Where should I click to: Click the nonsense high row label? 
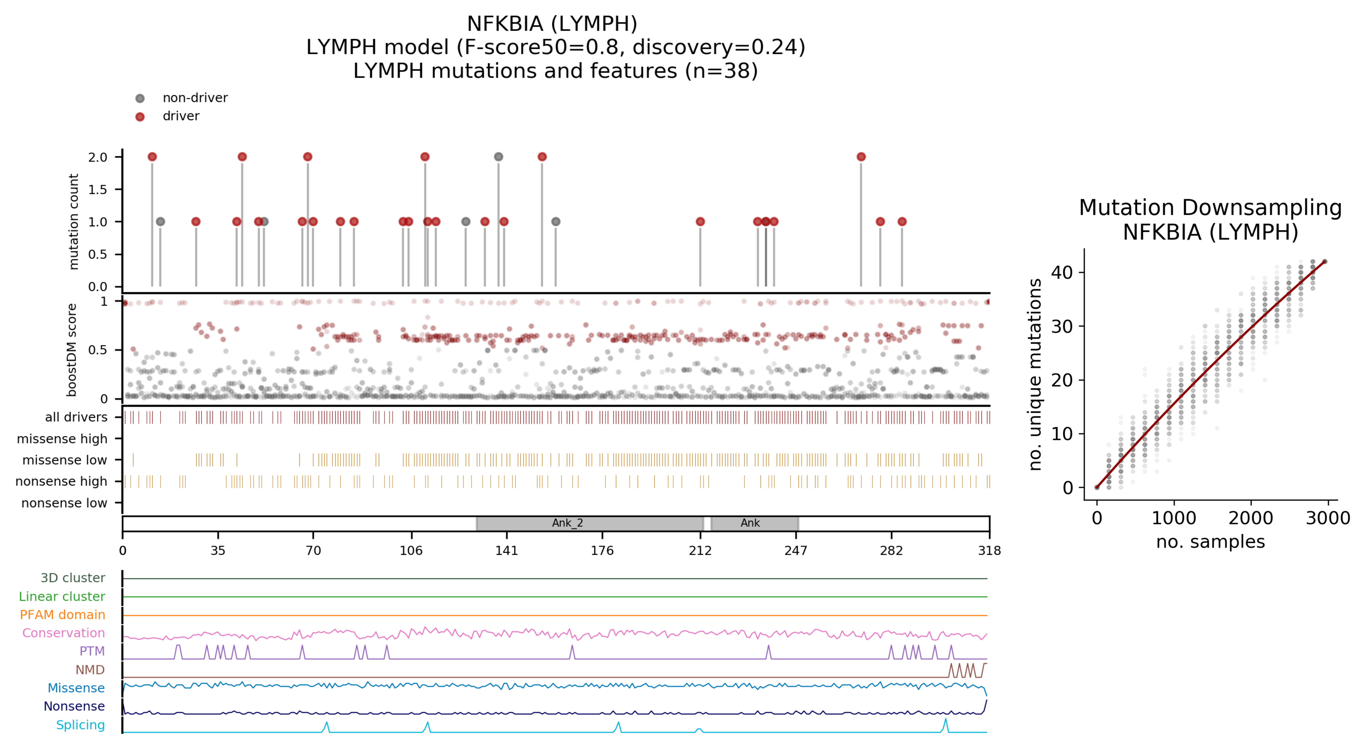pyautogui.click(x=61, y=481)
